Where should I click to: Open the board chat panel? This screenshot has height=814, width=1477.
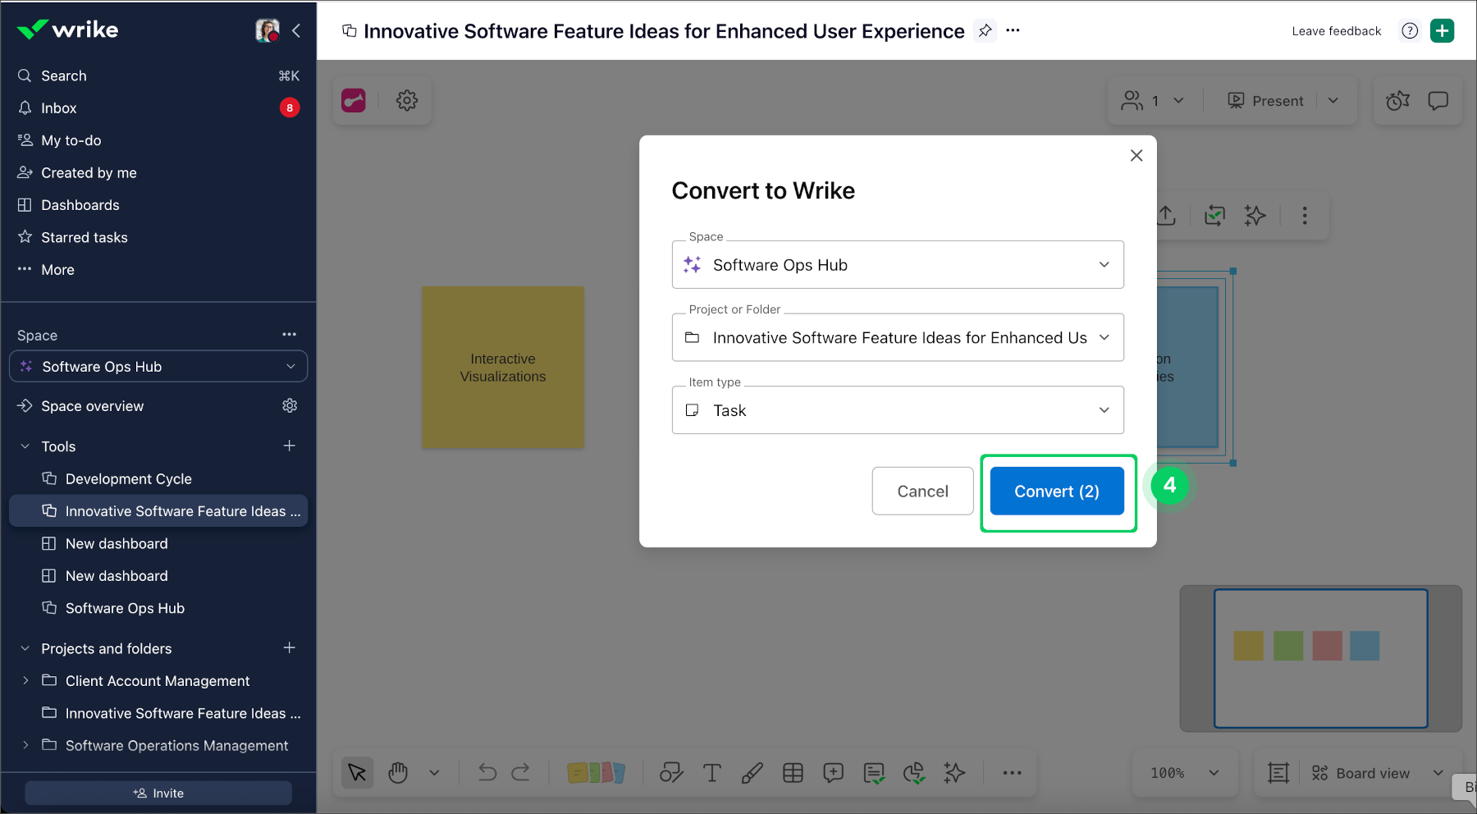point(1438,100)
